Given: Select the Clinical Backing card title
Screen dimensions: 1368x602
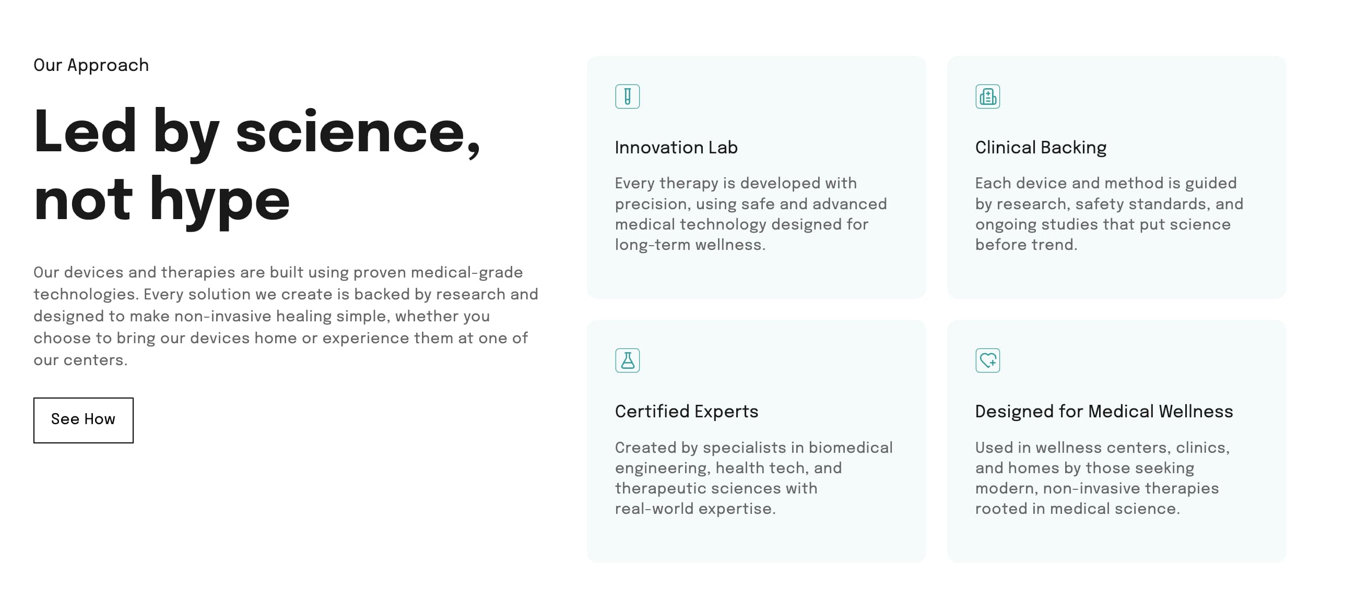Looking at the screenshot, I should pyautogui.click(x=1040, y=148).
